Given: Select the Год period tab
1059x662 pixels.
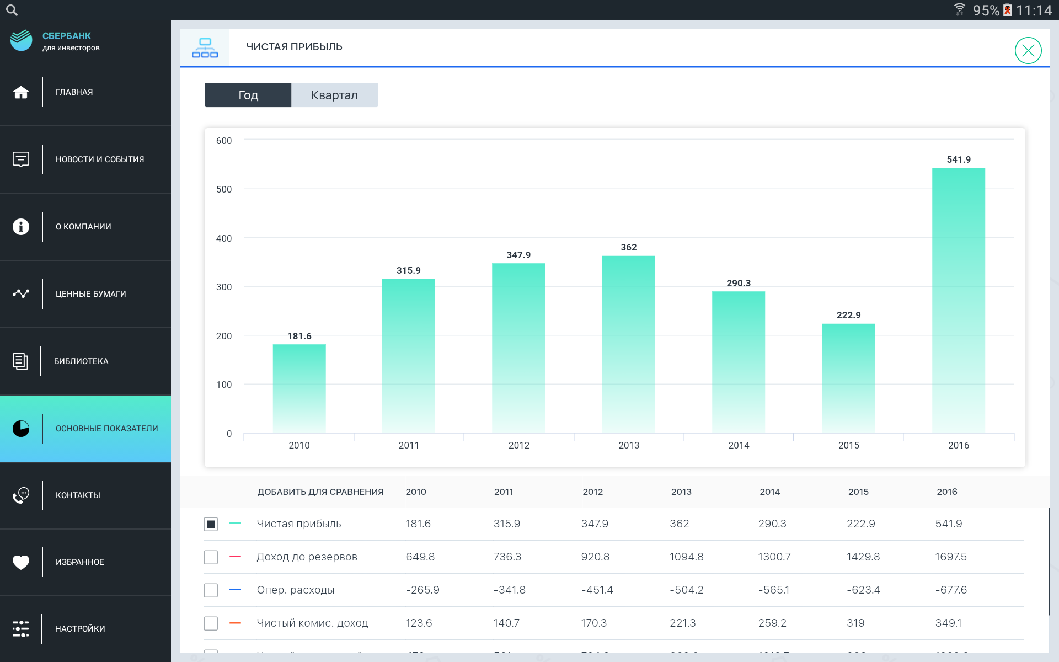Looking at the screenshot, I should point(248,95).
